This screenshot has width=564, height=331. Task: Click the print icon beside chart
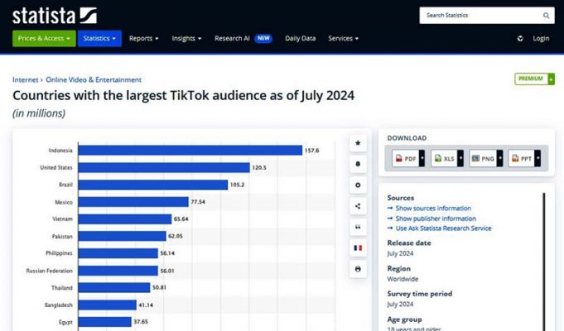click(358, 269)
